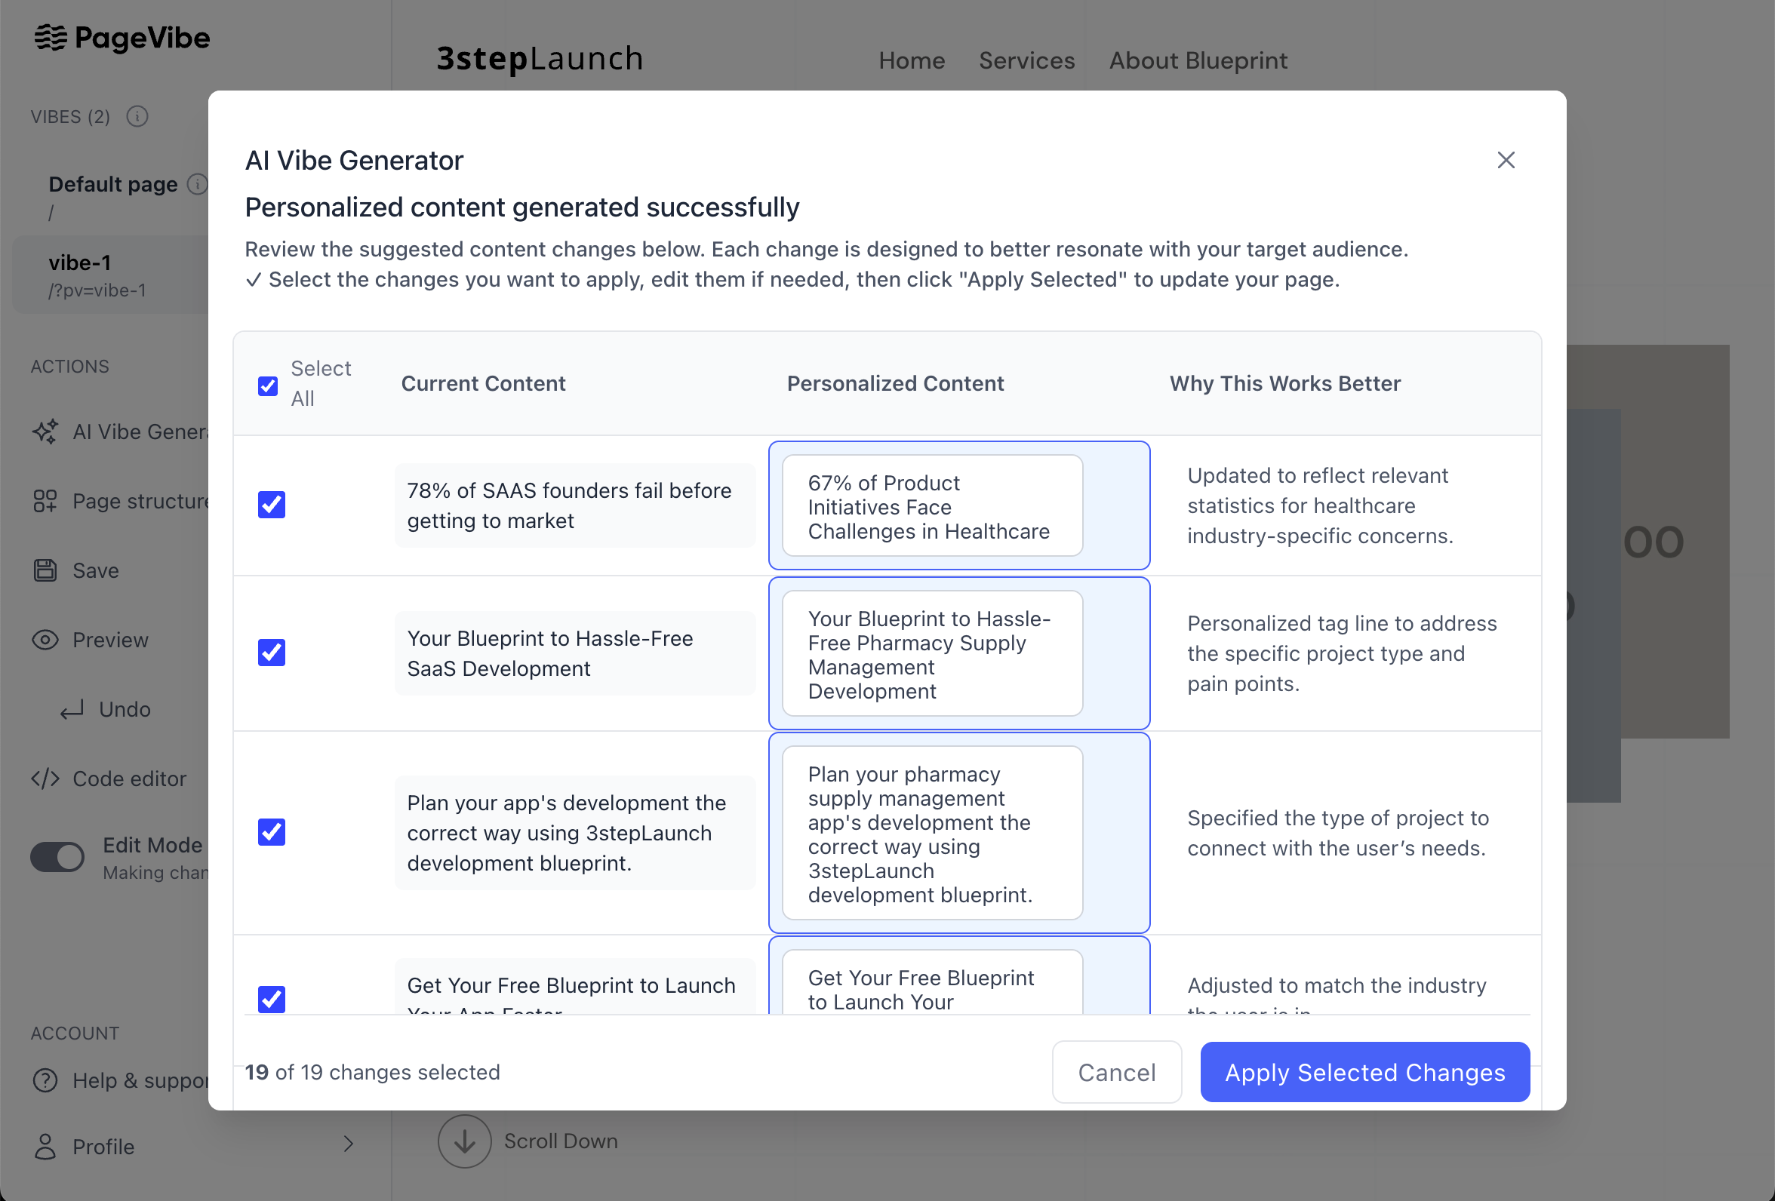Expand the Profile chevron arrow
Viewport: 1775px width, 1201px height.
(348, 1144)
